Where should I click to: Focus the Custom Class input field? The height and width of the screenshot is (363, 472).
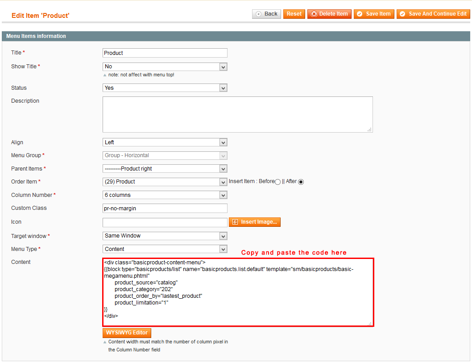tap(165, 209)
